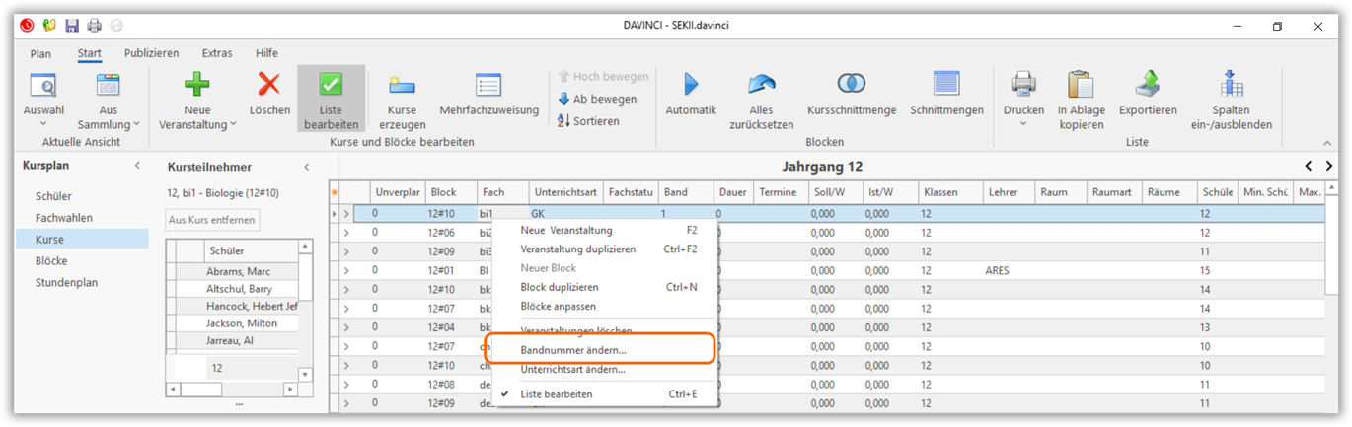Toggle Liste bearbeiten ribbon button
The height and width of the screenshot is (427, 1352).
[x=331, y=98]
